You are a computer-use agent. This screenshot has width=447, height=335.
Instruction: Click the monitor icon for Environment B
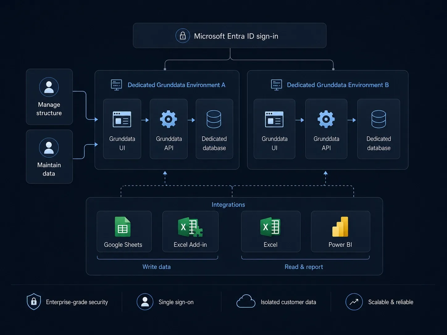click(276, 85)
